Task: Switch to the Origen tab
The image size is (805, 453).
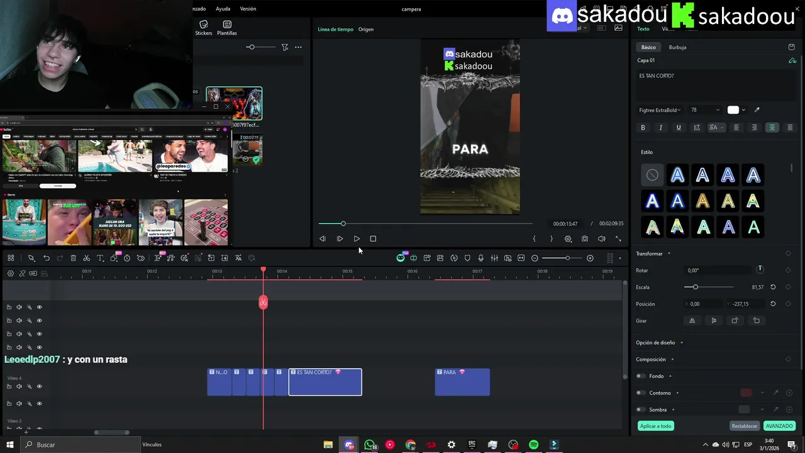Action: pyautogui.click(x=366, y=29)
